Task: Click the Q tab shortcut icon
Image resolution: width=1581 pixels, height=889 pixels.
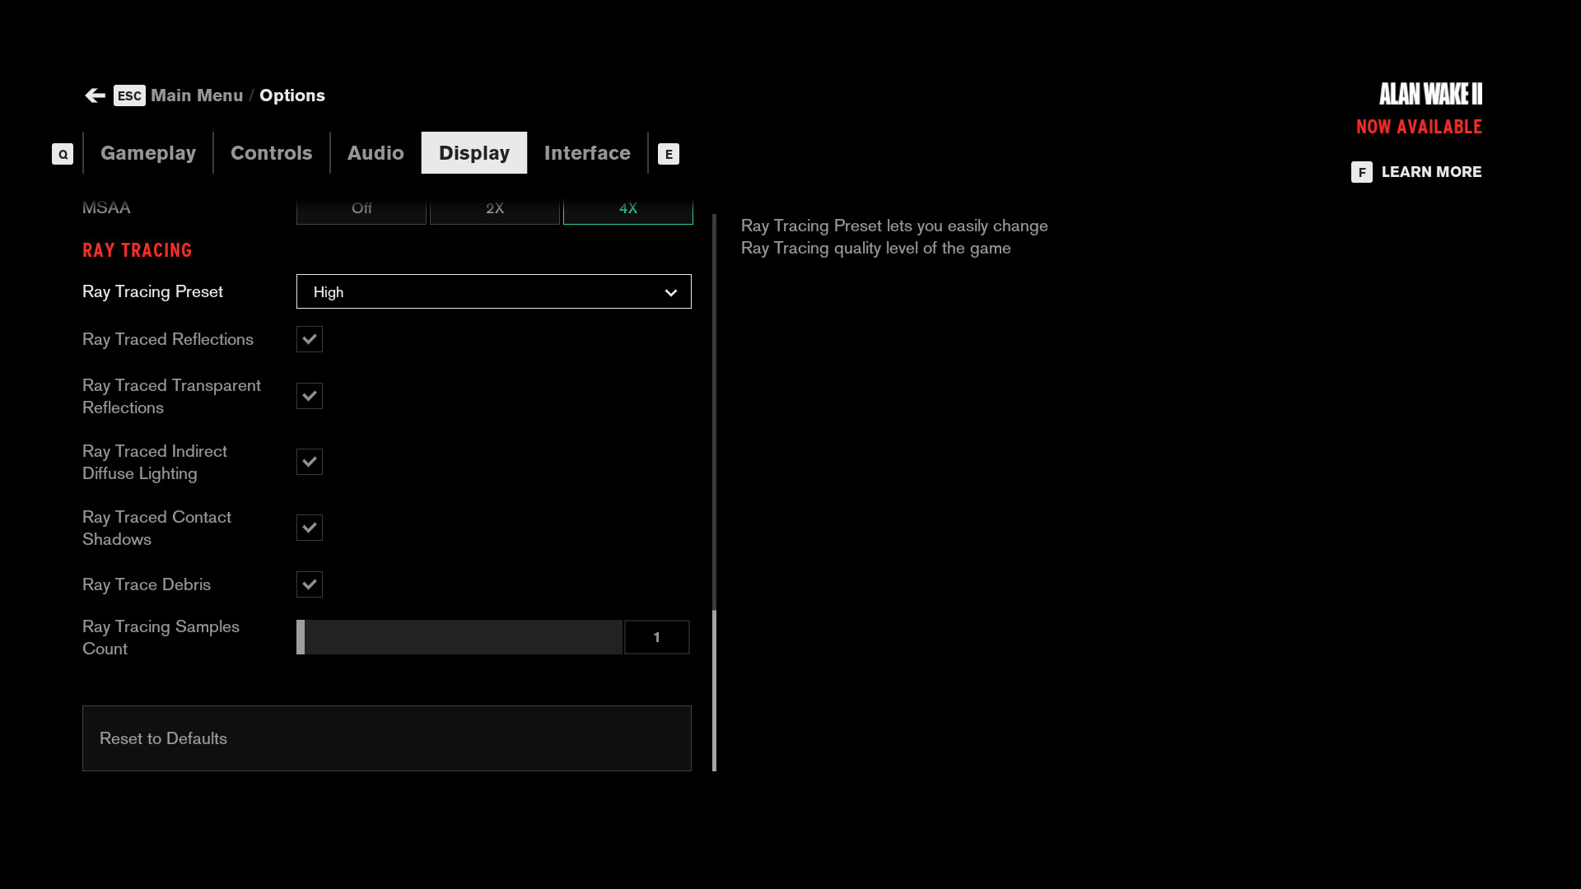Action: click(x=62, y=154)
